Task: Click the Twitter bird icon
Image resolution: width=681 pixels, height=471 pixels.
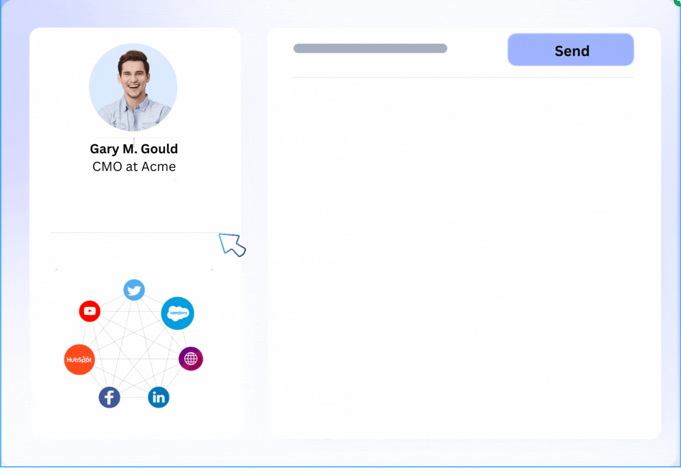Action: pos(134,290)
